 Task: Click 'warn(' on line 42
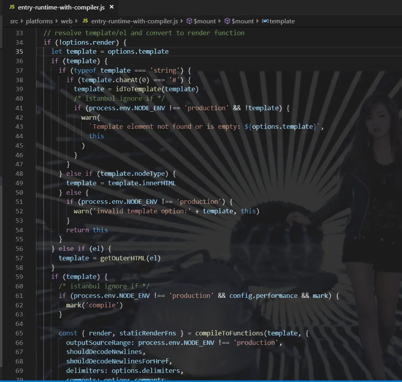(x=90, y=118)
